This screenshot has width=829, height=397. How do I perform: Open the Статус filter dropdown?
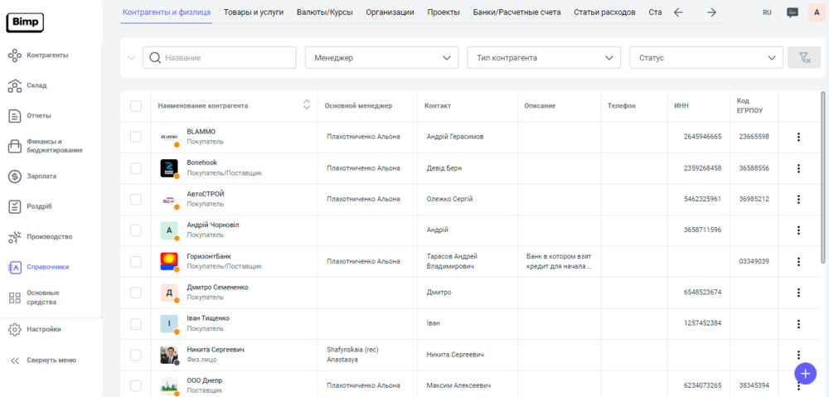click(705, 57)
